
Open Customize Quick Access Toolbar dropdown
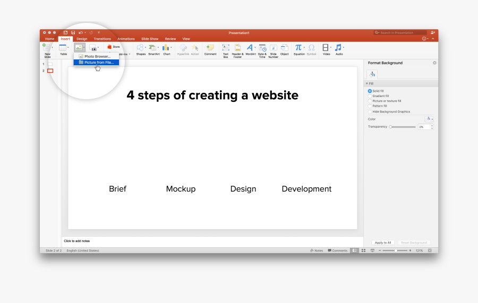(x=98, y=32)
